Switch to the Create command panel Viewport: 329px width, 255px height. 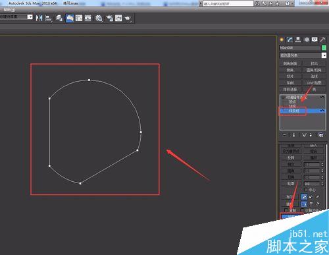(x=282, y=40)
